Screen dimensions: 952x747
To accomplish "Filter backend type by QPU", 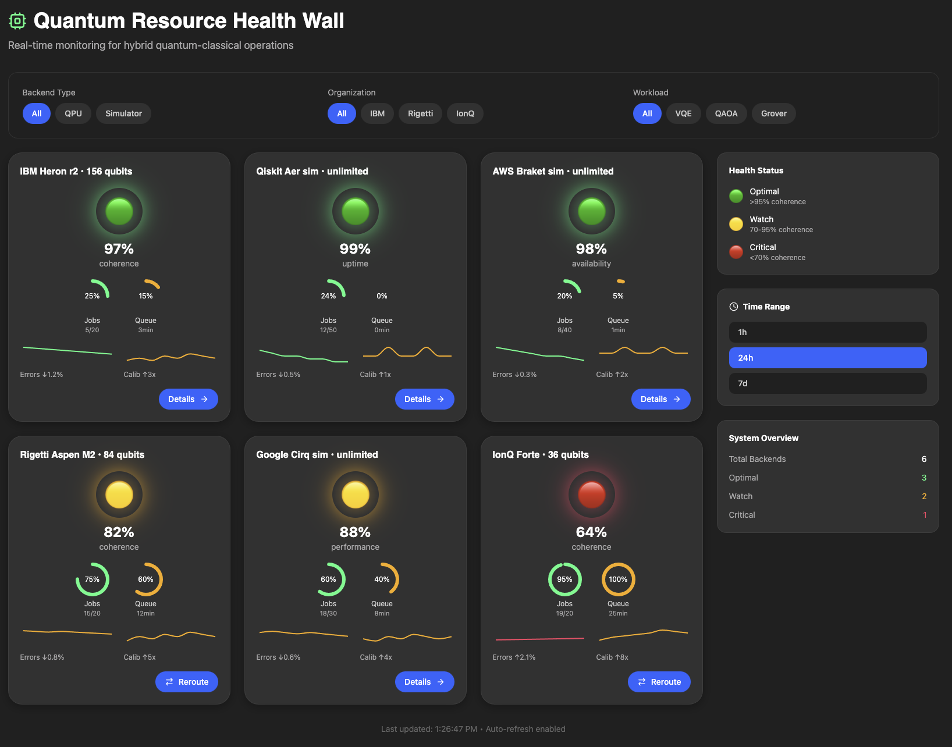I will (73, 113).
